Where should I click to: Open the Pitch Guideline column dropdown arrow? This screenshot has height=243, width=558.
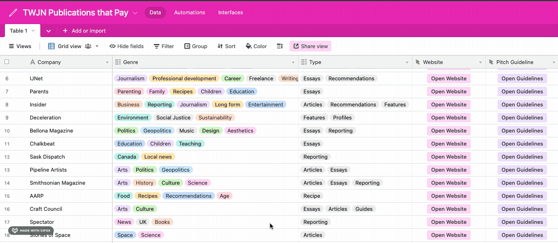(554, 62)
